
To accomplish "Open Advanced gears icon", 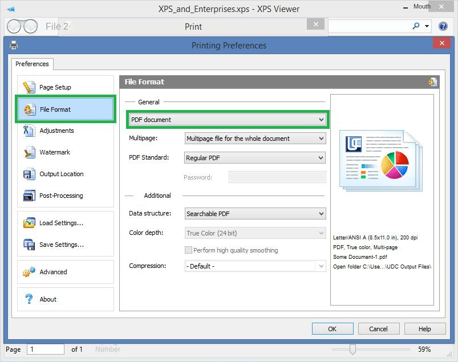I will (29, 272).
